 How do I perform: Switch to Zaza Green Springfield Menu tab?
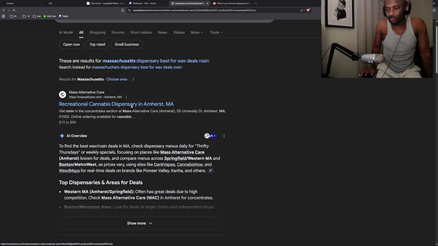point(105,3)
